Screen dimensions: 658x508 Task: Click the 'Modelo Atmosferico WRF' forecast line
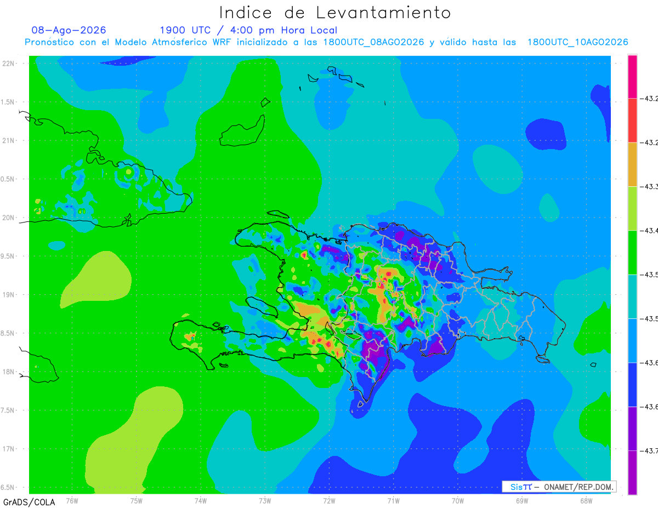click(327, 42)
